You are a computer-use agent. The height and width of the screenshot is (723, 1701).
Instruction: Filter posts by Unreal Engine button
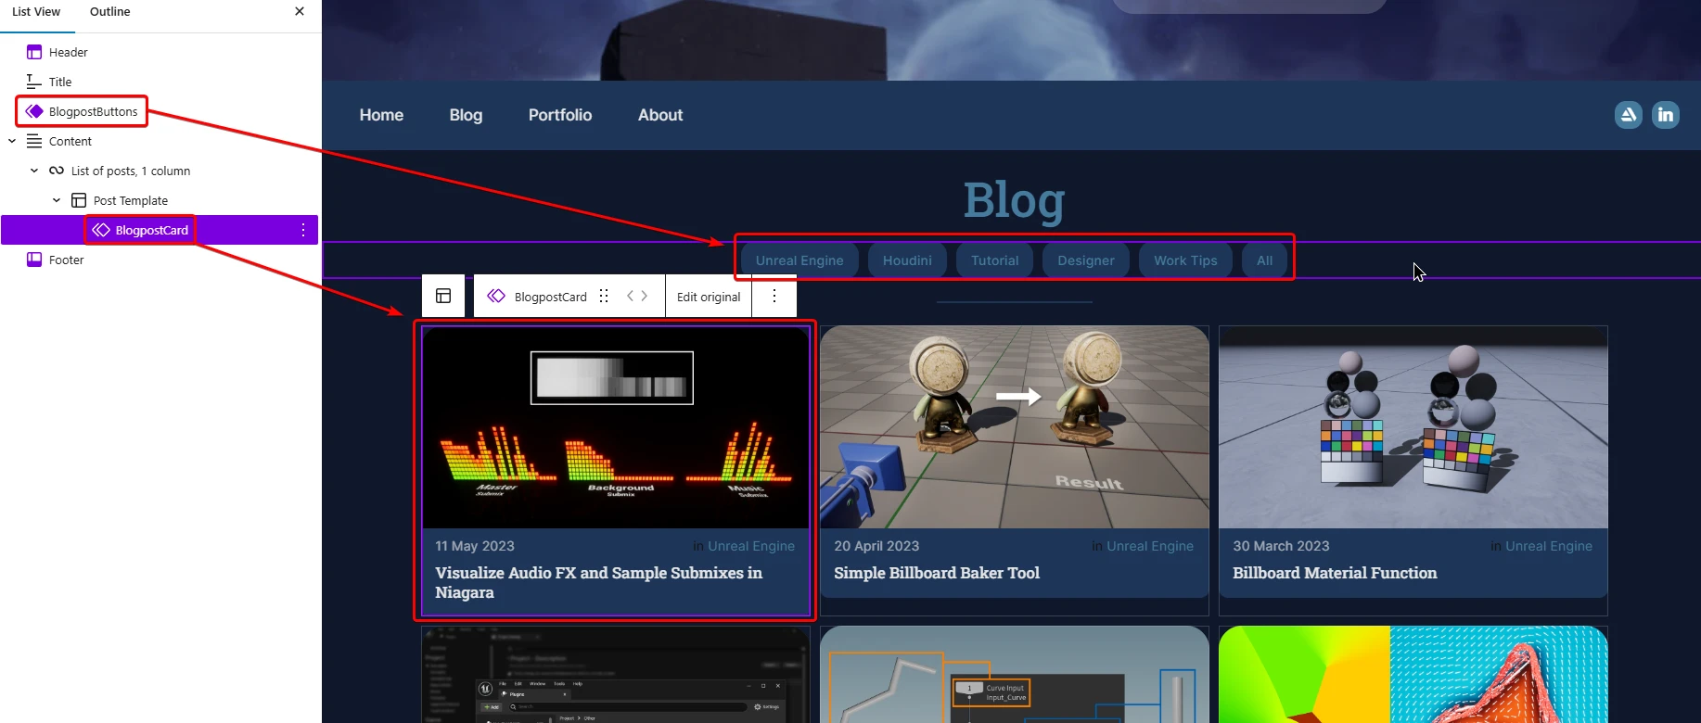click(x=799, y=260)
